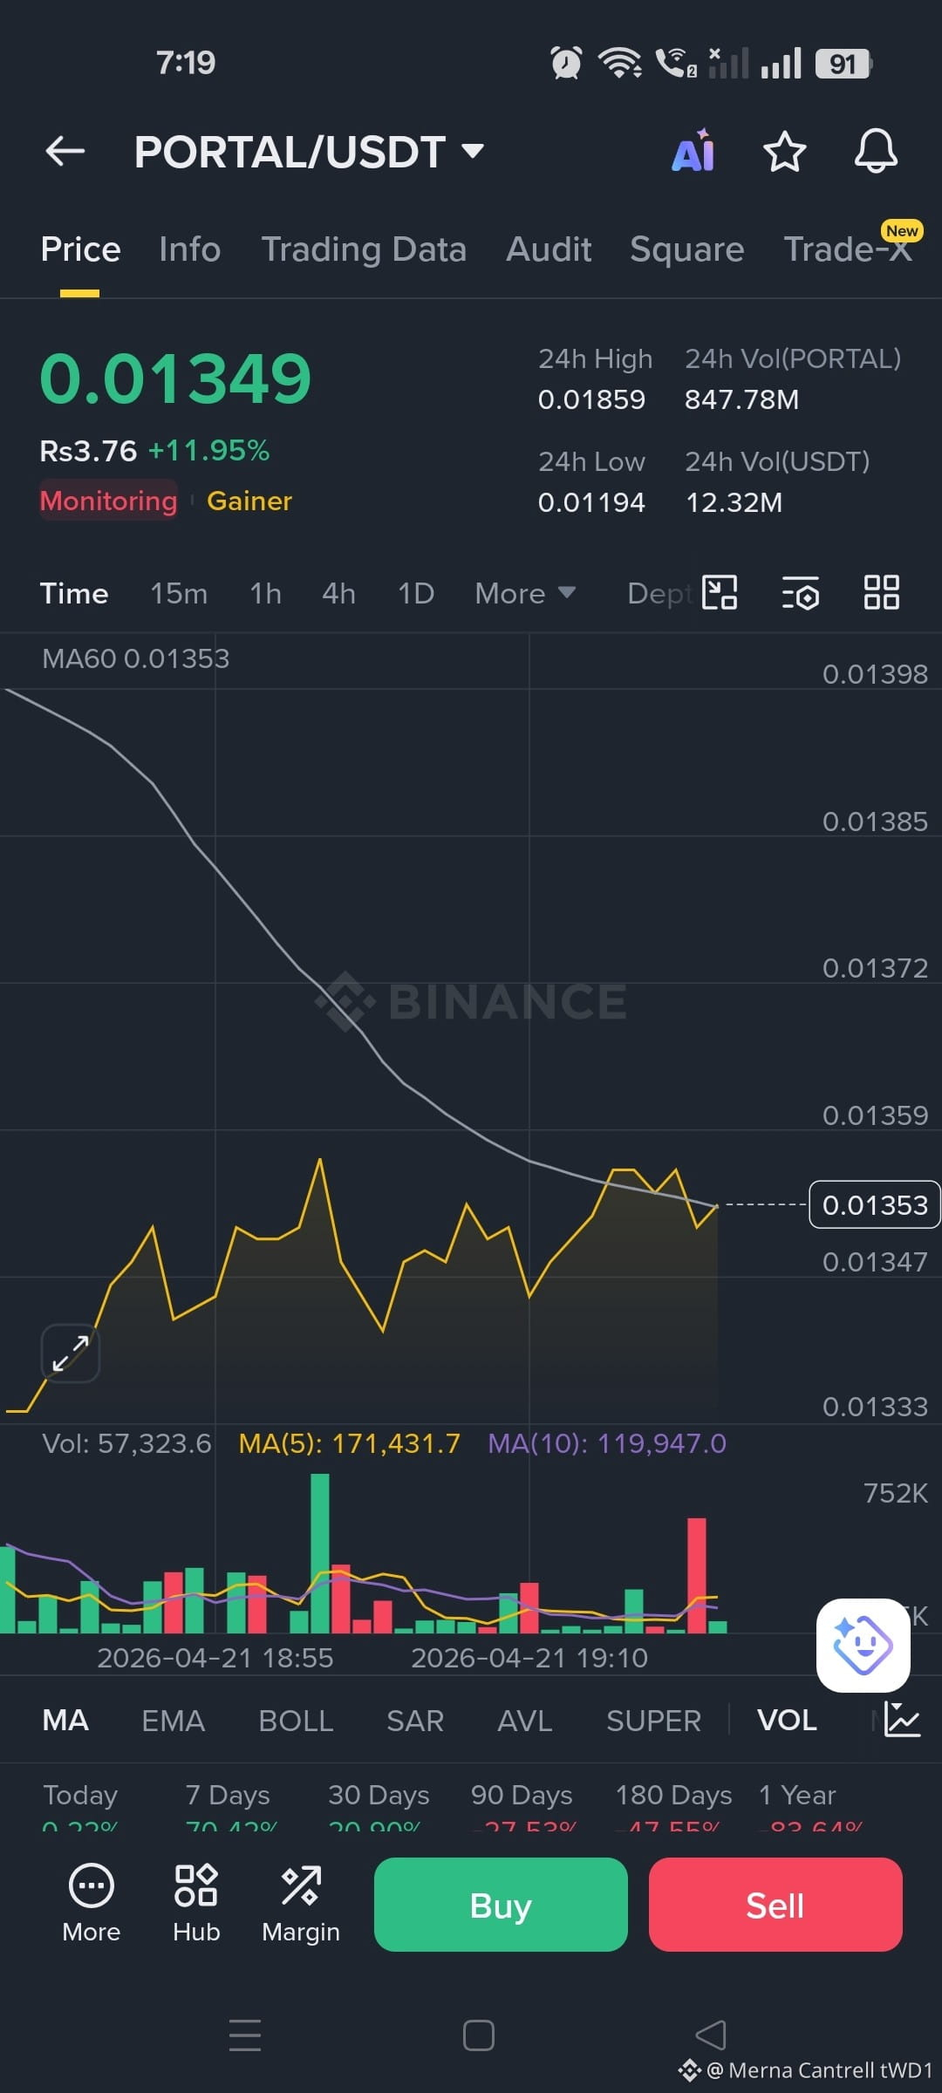Viewport: 942px width, 2093px height.
Task: Toggle the BOLL indicator
Action: pyautogui.click(x=296, y=1721)
